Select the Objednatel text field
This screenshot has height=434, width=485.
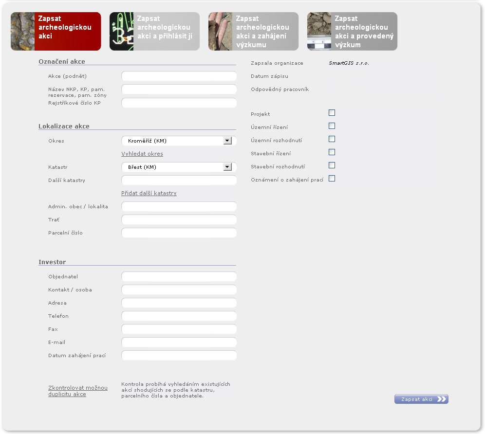(x=179, y=277)
